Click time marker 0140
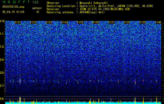This screenshot has width=164, height=104. click(x=158, y=22)
